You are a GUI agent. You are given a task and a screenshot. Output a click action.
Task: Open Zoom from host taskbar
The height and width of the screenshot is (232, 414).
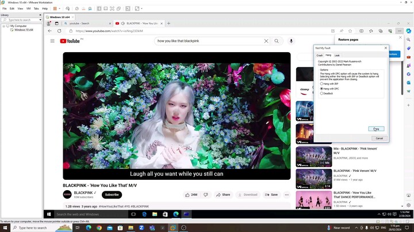point(141,228)
